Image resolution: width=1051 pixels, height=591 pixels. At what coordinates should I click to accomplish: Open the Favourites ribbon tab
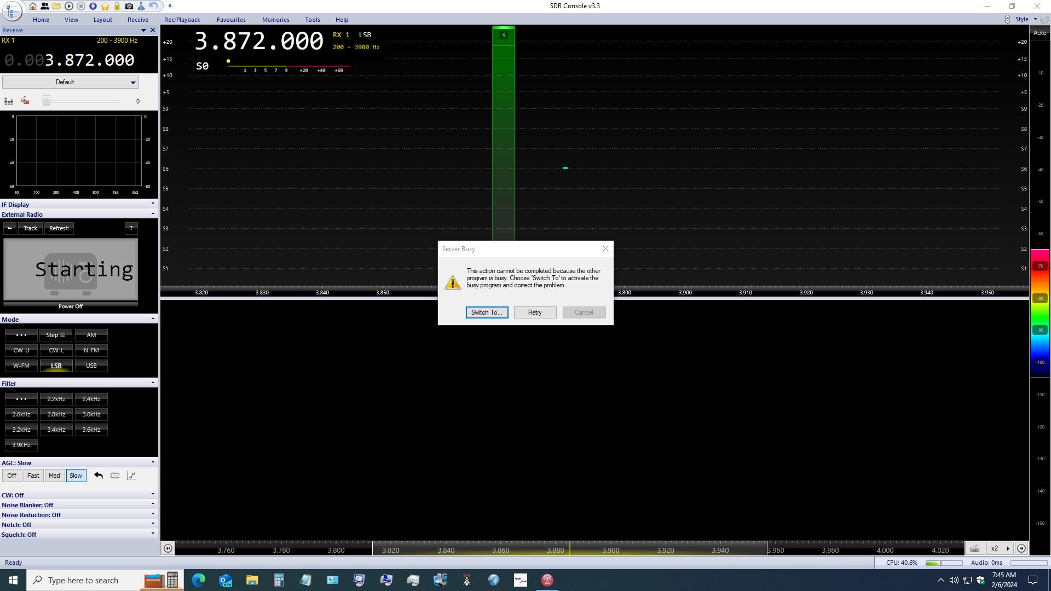pos(231,20)
